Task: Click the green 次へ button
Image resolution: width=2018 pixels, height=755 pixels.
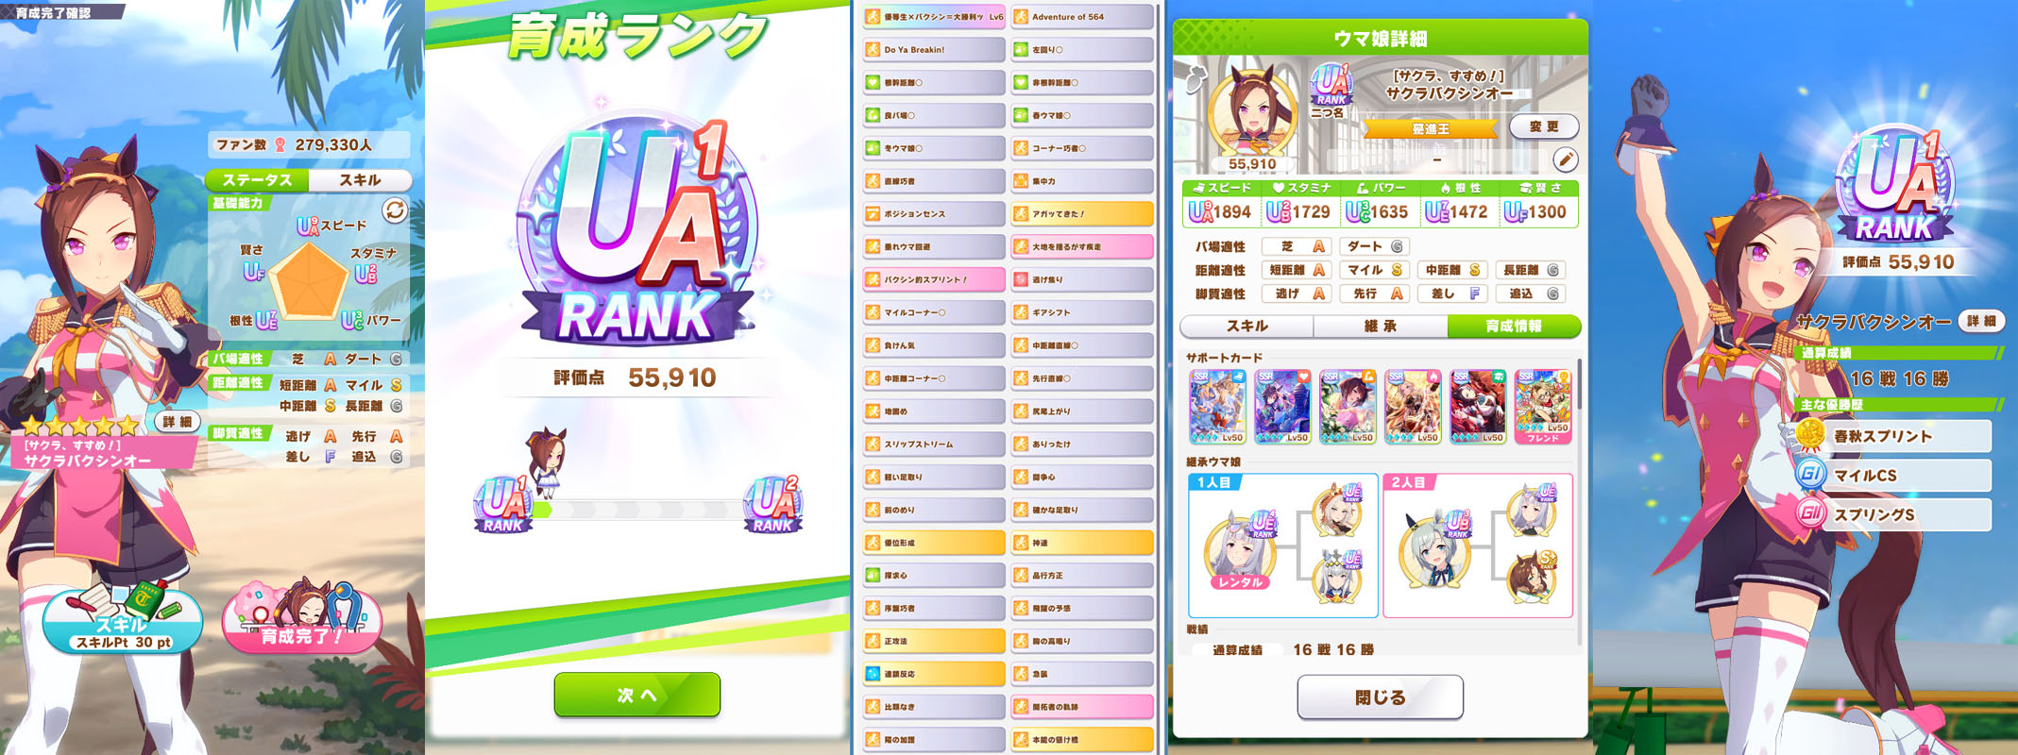Action: pyautogui.click(x=637, y=695)
